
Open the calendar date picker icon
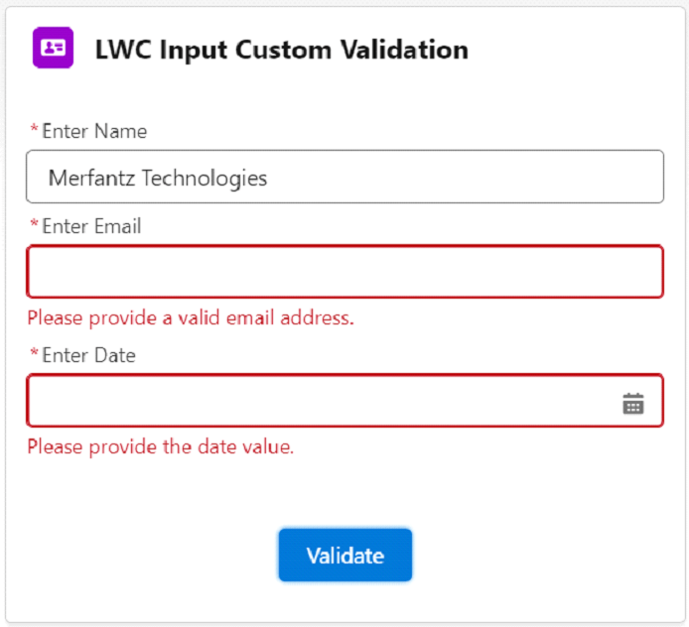[x=633, y=403]
